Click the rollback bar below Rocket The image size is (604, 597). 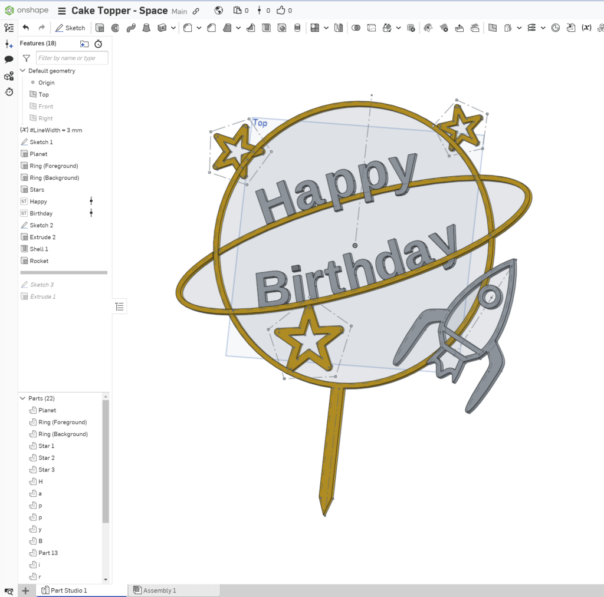pos(64,273)
